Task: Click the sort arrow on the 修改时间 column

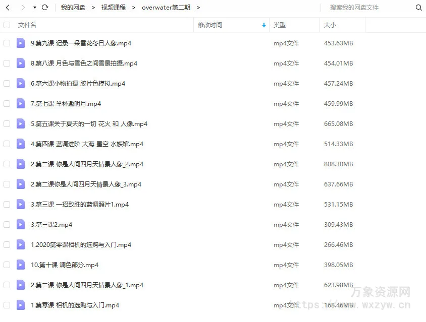Action: pyautogui.click(x=263, y=25)
